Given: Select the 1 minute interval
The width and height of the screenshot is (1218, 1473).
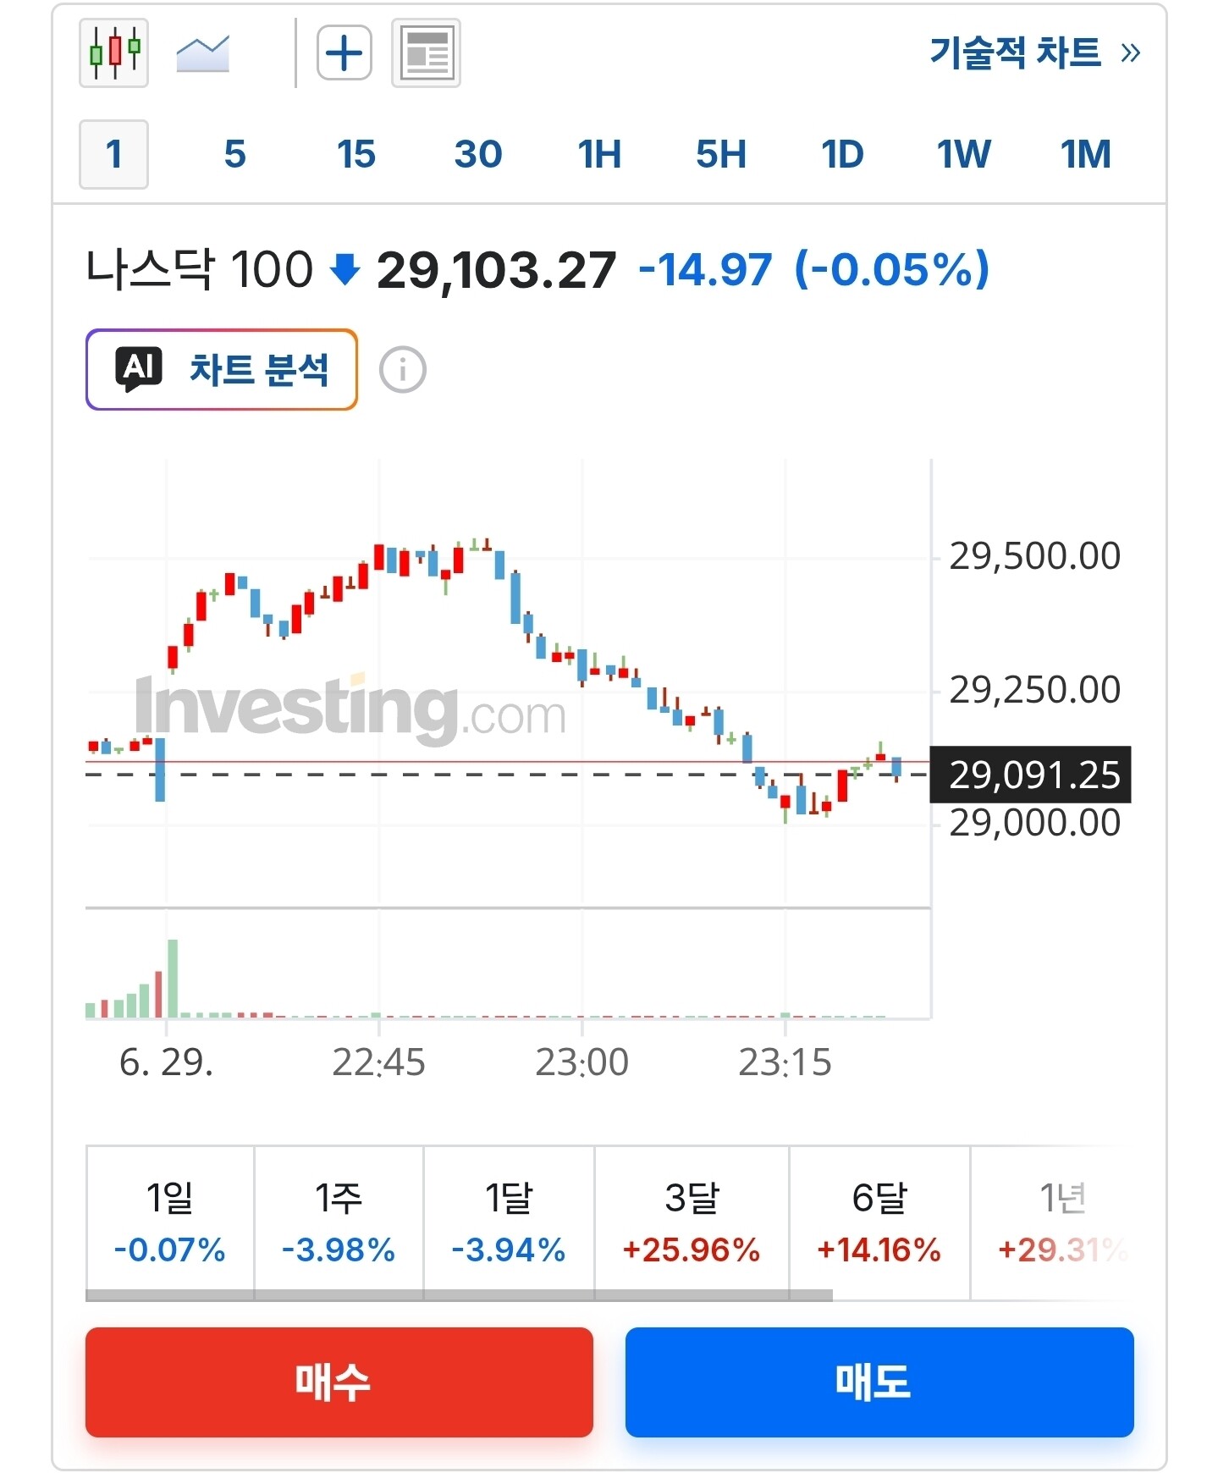Looking at the screenshot, I should pos(113,154).
